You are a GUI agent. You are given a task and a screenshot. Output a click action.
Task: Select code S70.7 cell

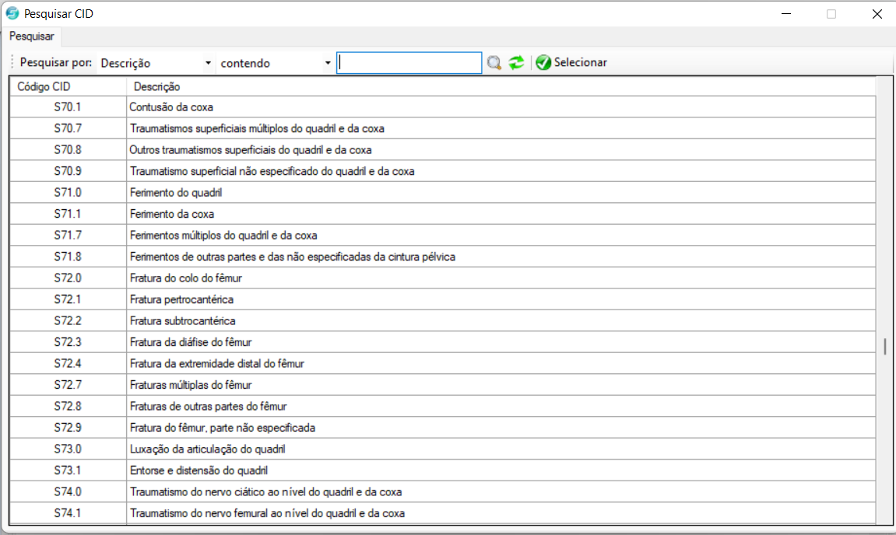click(68, 128)
